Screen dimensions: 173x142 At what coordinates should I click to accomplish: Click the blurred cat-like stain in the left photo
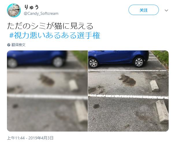(47, 80)
